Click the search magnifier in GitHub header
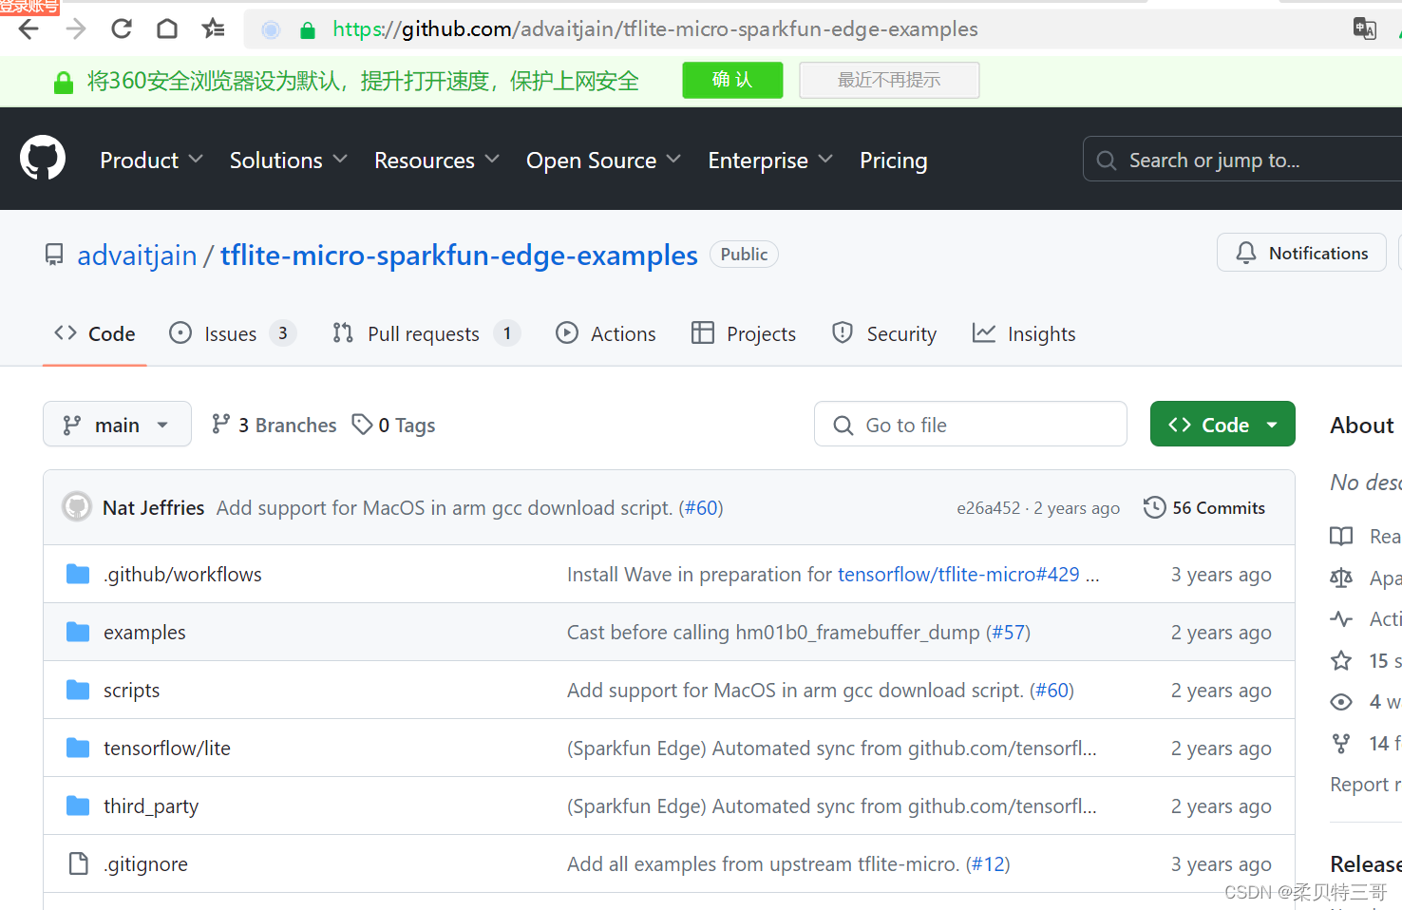Screen dimensions: 1402x910 [x=1107, y=161]
